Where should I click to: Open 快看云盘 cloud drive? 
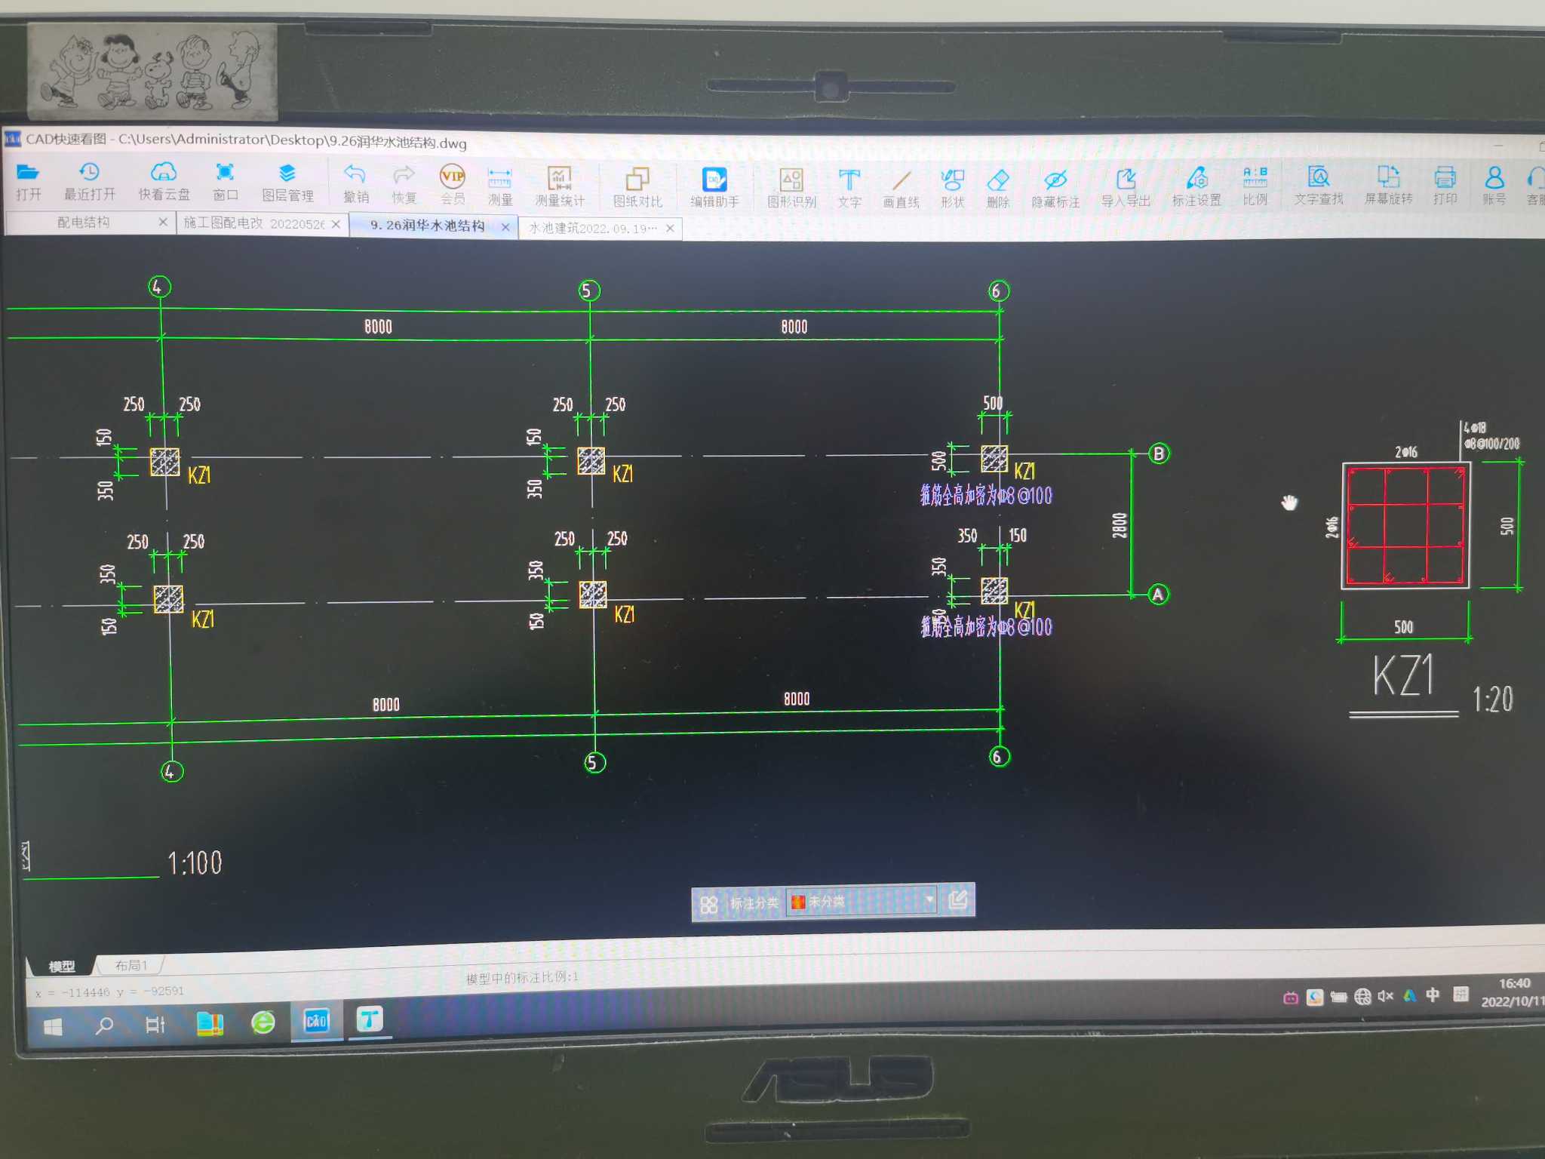tap(164, 183)
